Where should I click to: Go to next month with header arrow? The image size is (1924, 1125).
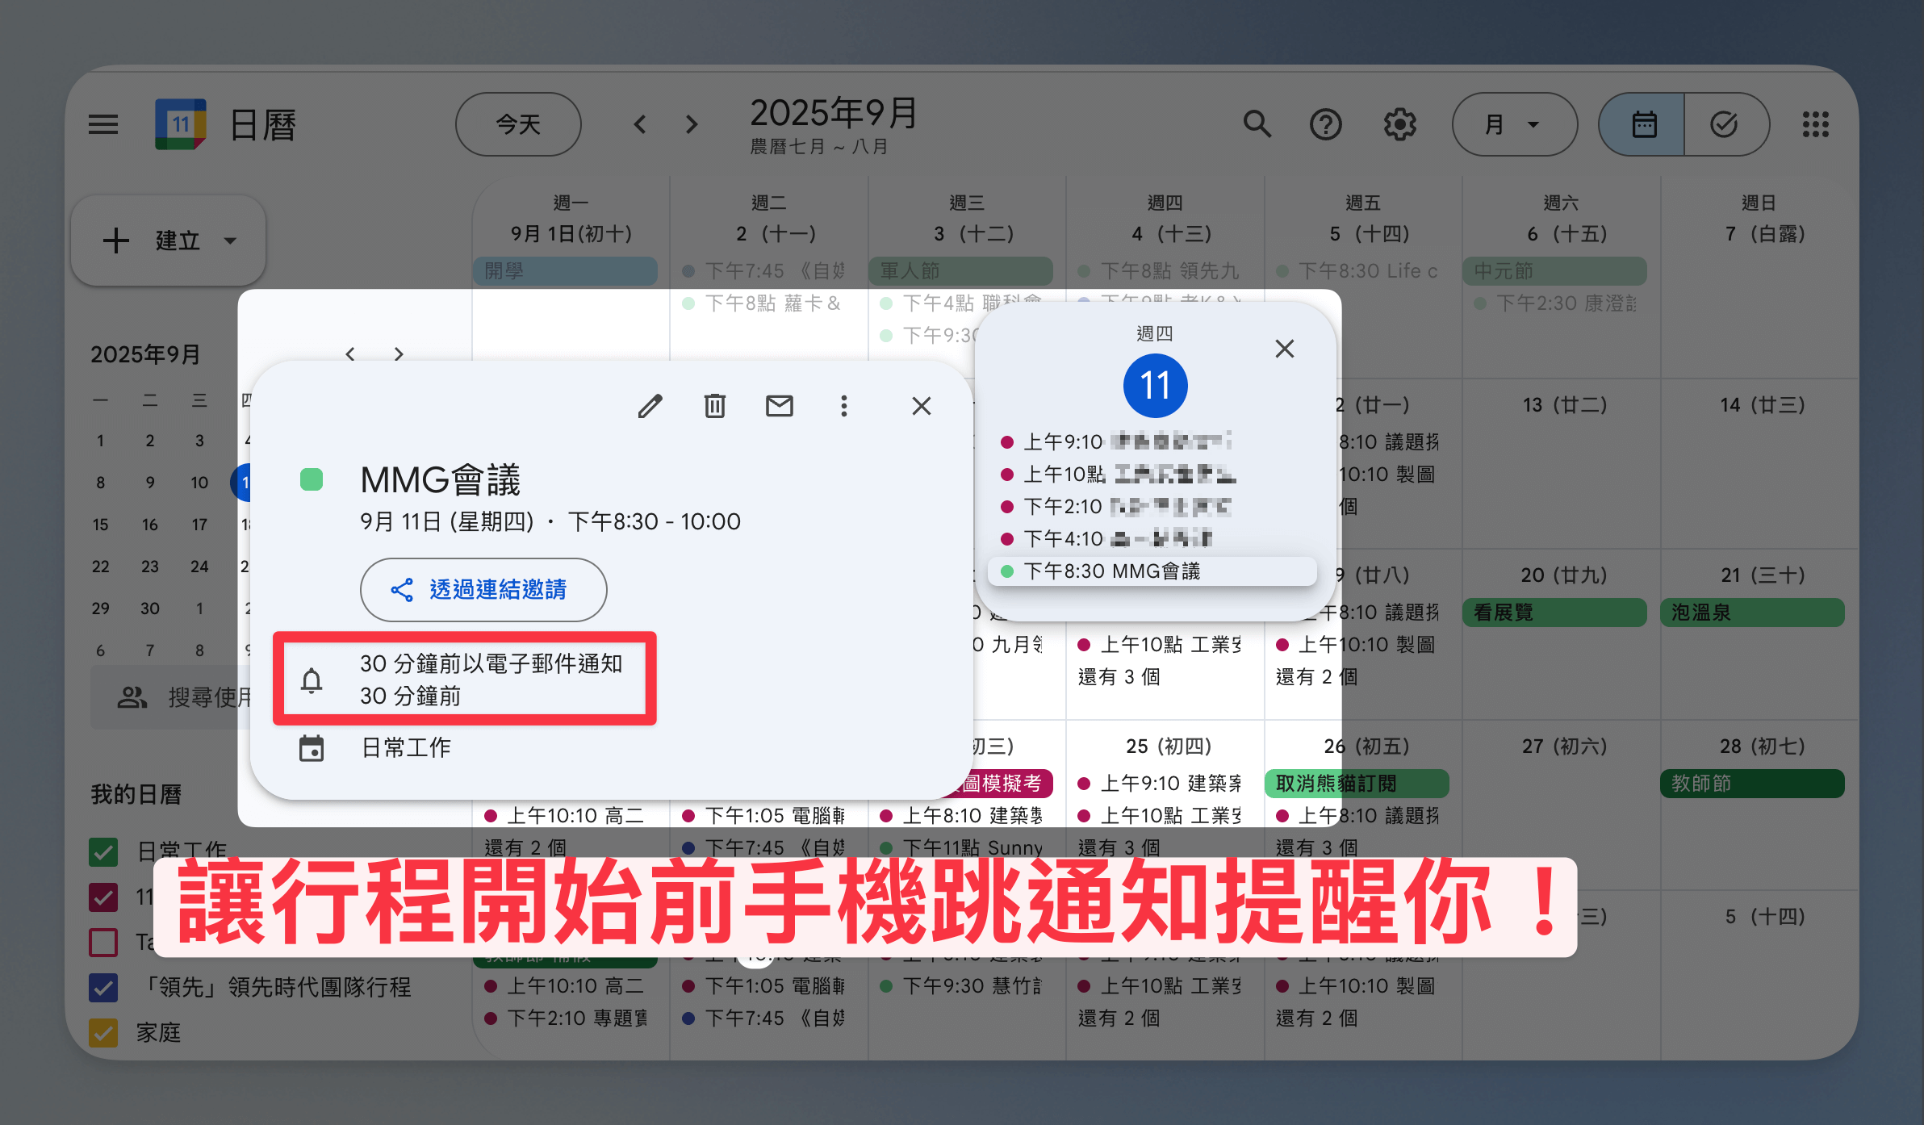pyautogui.click(x=692, y=124)
